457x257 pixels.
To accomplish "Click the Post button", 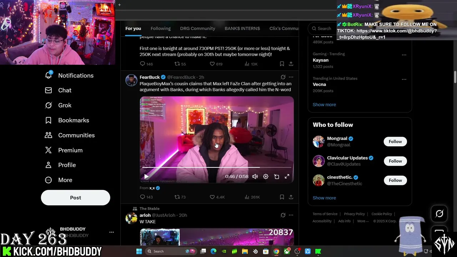I will coord(75,197).
